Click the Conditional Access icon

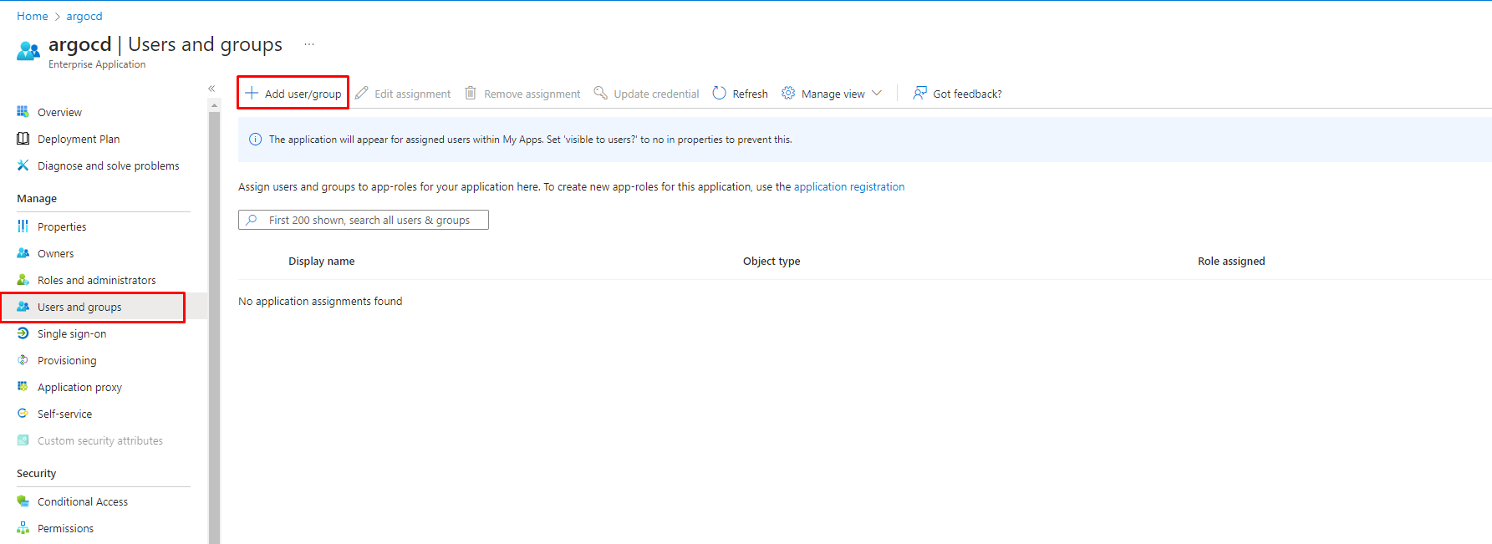(x=23, y=501)
